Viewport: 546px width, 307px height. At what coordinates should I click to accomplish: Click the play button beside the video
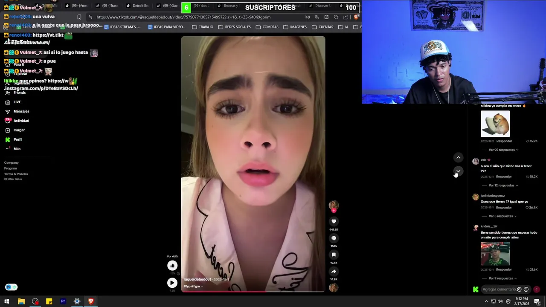[x=172, y=283]
